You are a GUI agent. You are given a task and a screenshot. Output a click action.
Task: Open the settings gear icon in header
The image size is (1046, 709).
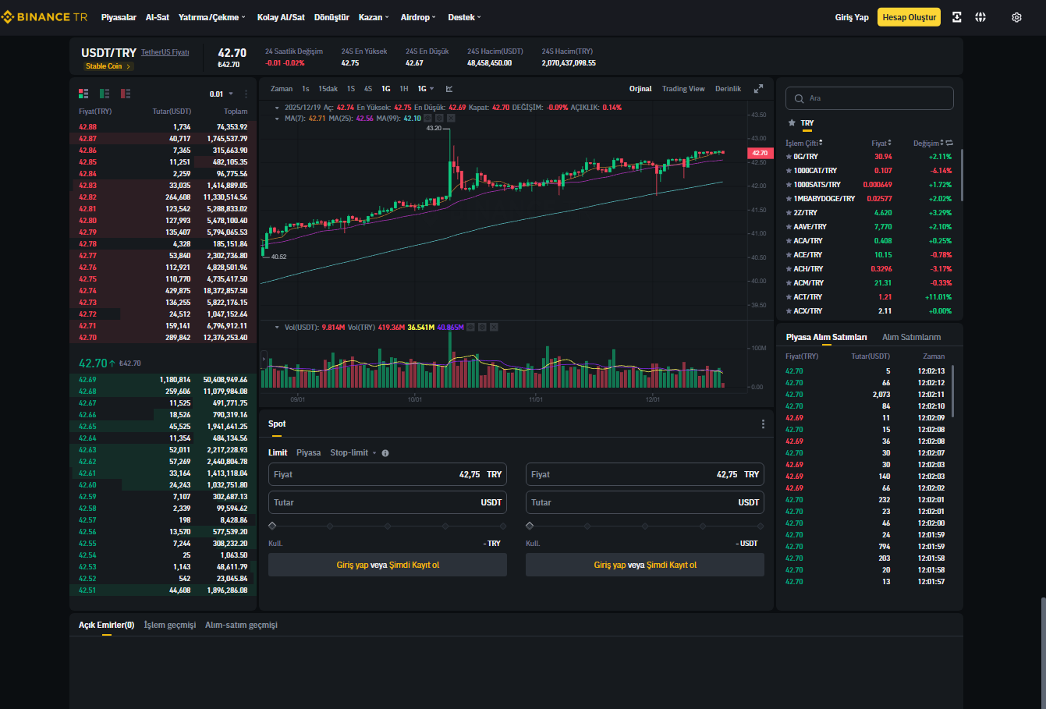(x=1016, y=17)
